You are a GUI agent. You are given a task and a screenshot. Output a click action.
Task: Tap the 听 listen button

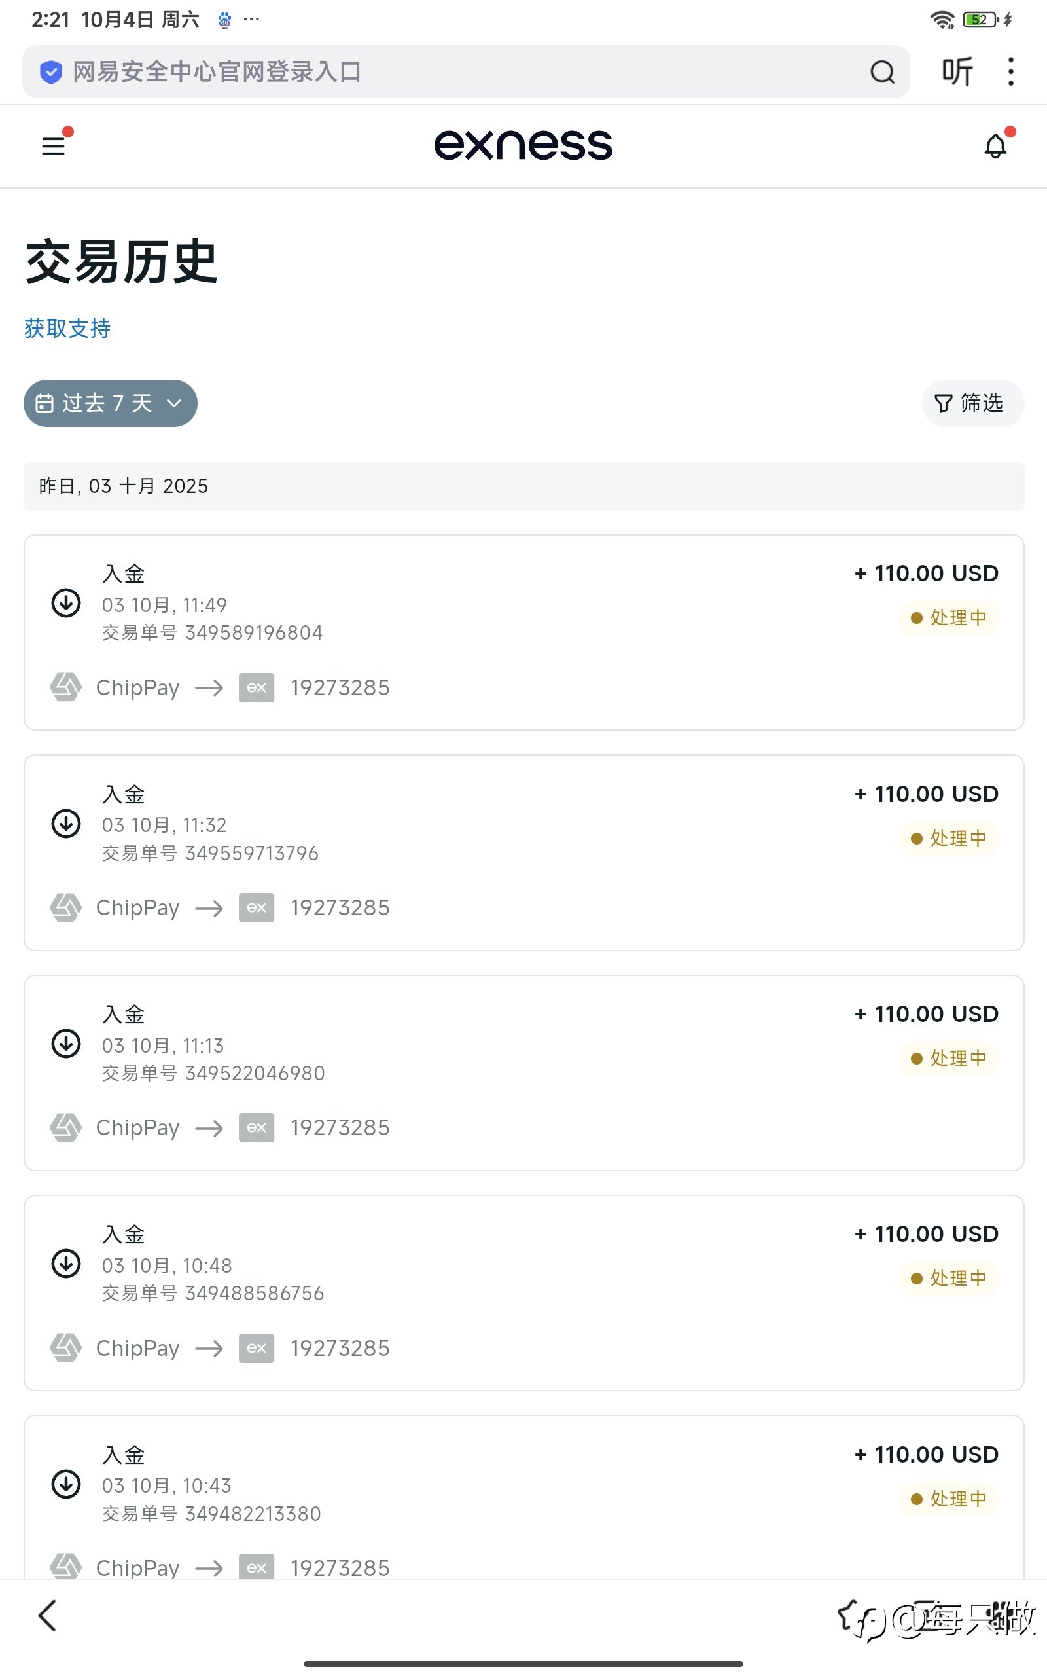(957, 72)
